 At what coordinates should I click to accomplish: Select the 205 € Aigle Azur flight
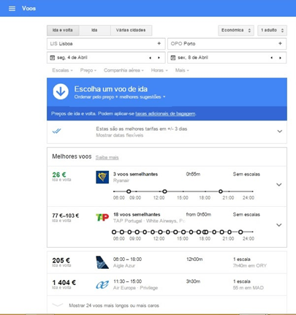click(x=167, y=262)
